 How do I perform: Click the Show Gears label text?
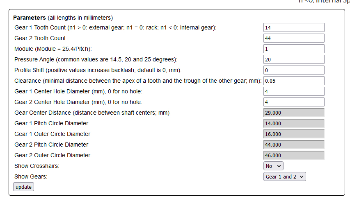[30, 176]
